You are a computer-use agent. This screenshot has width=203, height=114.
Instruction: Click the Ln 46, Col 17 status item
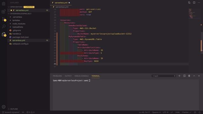[x=144, y=112]
